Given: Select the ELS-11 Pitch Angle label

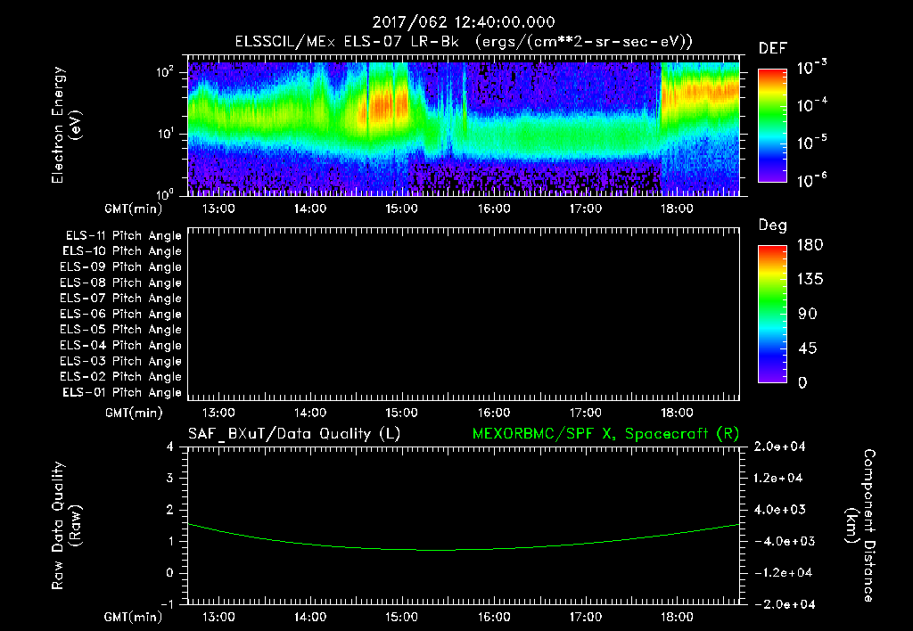Looking at the screenshot, I should click(x=123, y=236).
